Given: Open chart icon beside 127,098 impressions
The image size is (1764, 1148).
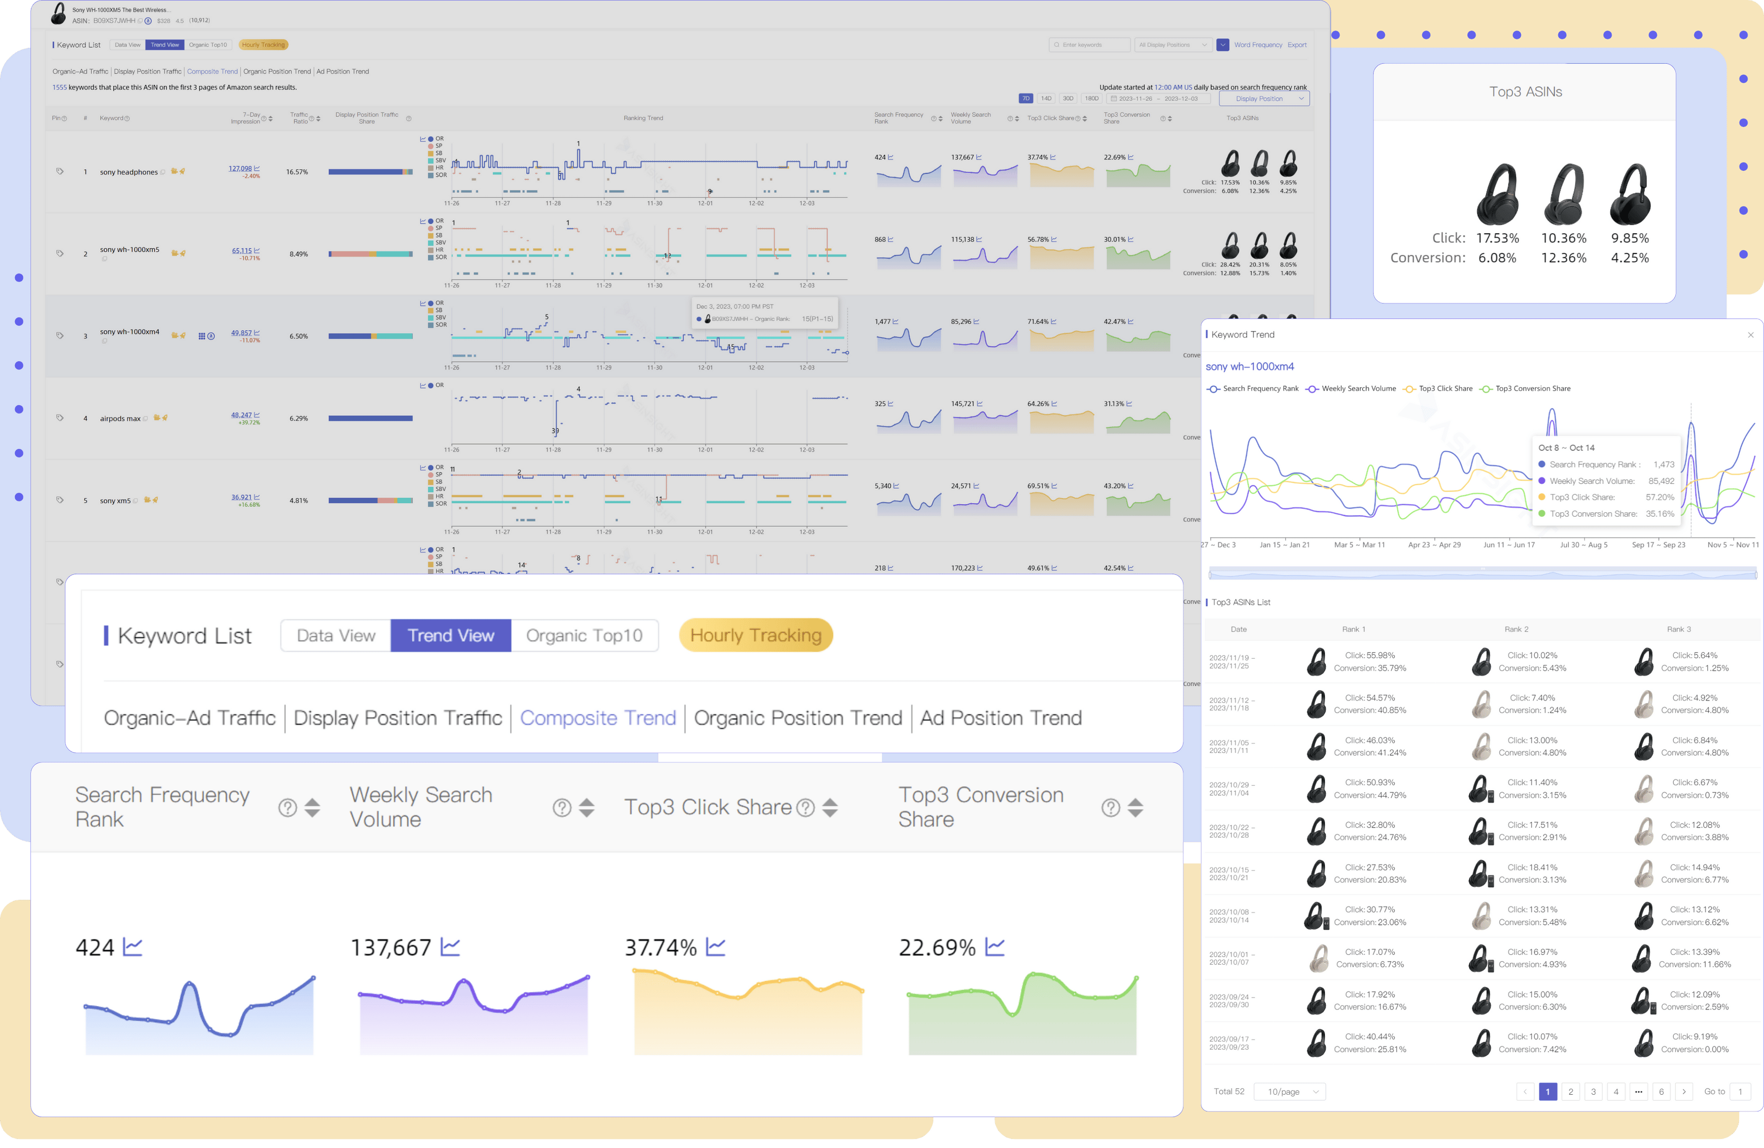Looking at the screenshot, I should 257,168.
